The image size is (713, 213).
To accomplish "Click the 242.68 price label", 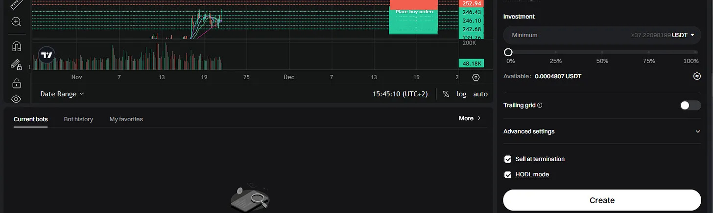I will (x=471, y=29).
